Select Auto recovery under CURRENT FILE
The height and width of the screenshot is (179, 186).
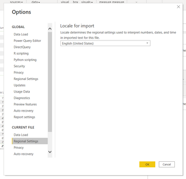point(24,154)
